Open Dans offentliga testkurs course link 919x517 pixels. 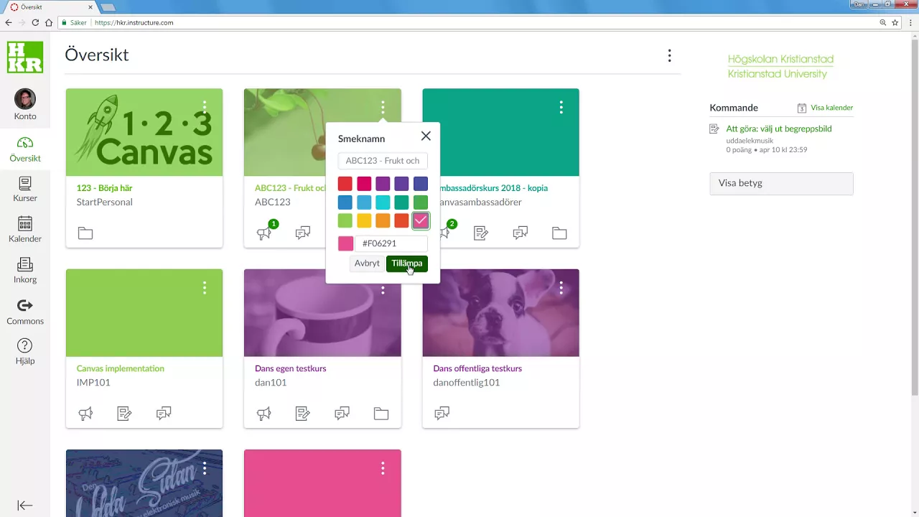477,368
